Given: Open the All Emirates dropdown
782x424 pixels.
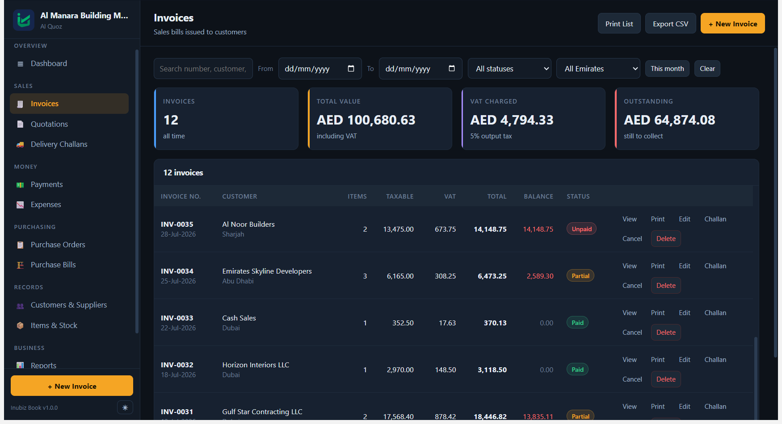Looking at the screenshot, I should [x=598, y=69].
